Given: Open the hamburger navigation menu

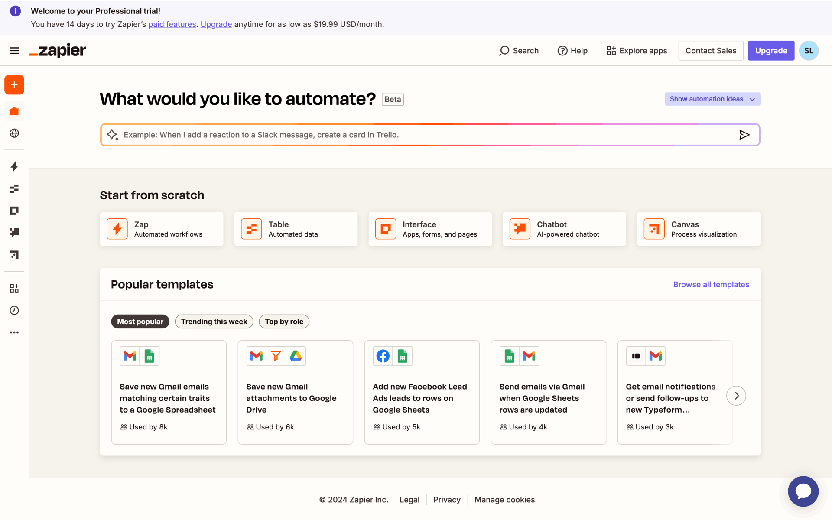Looking at the screenshot, I should [14, 51].
